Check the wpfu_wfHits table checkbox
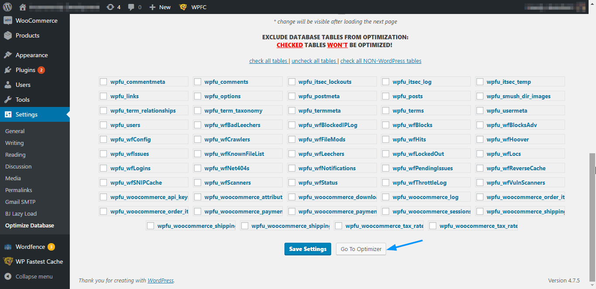596x289 pixels. (x=386, y=139)
